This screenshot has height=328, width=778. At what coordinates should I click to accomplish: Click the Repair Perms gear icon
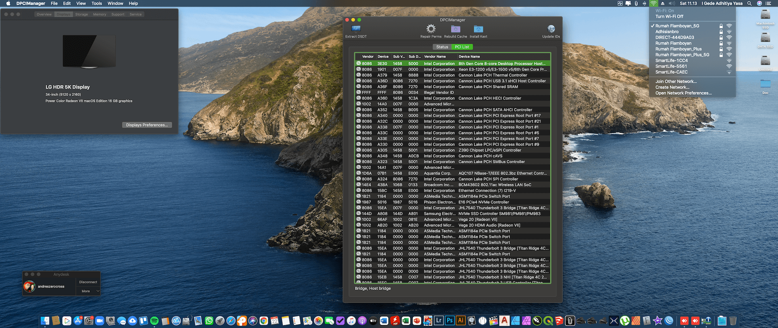[431, 29]
